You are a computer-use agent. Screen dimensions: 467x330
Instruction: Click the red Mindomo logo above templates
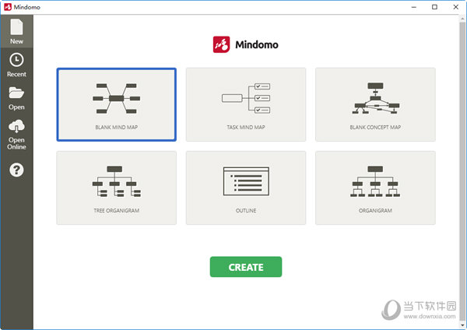221,44
